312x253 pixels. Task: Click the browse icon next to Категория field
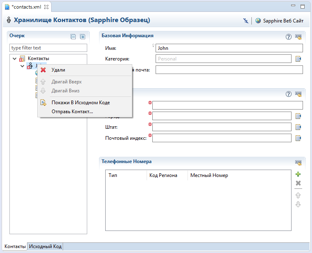[298, 59]
